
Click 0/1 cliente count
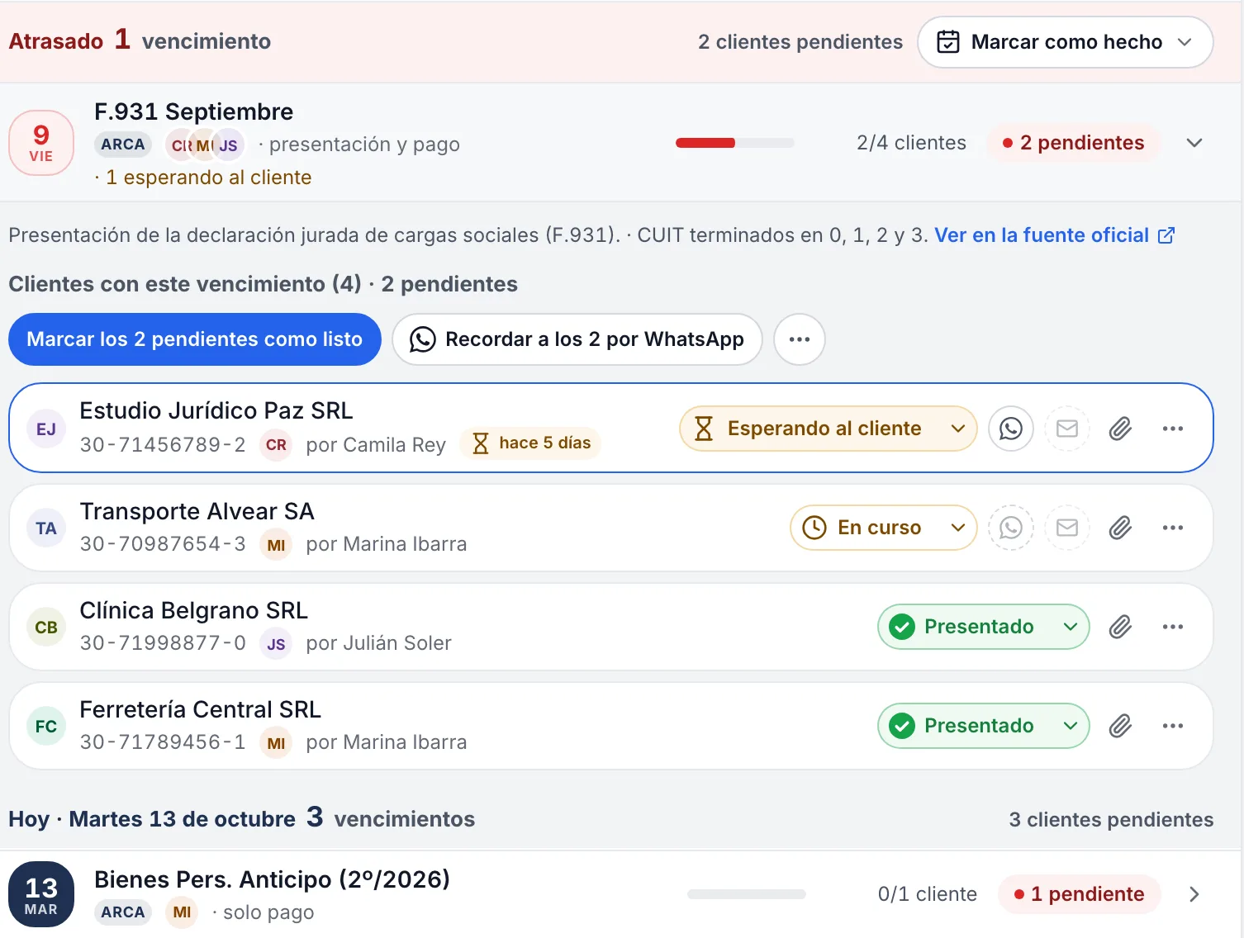(928, 894)
